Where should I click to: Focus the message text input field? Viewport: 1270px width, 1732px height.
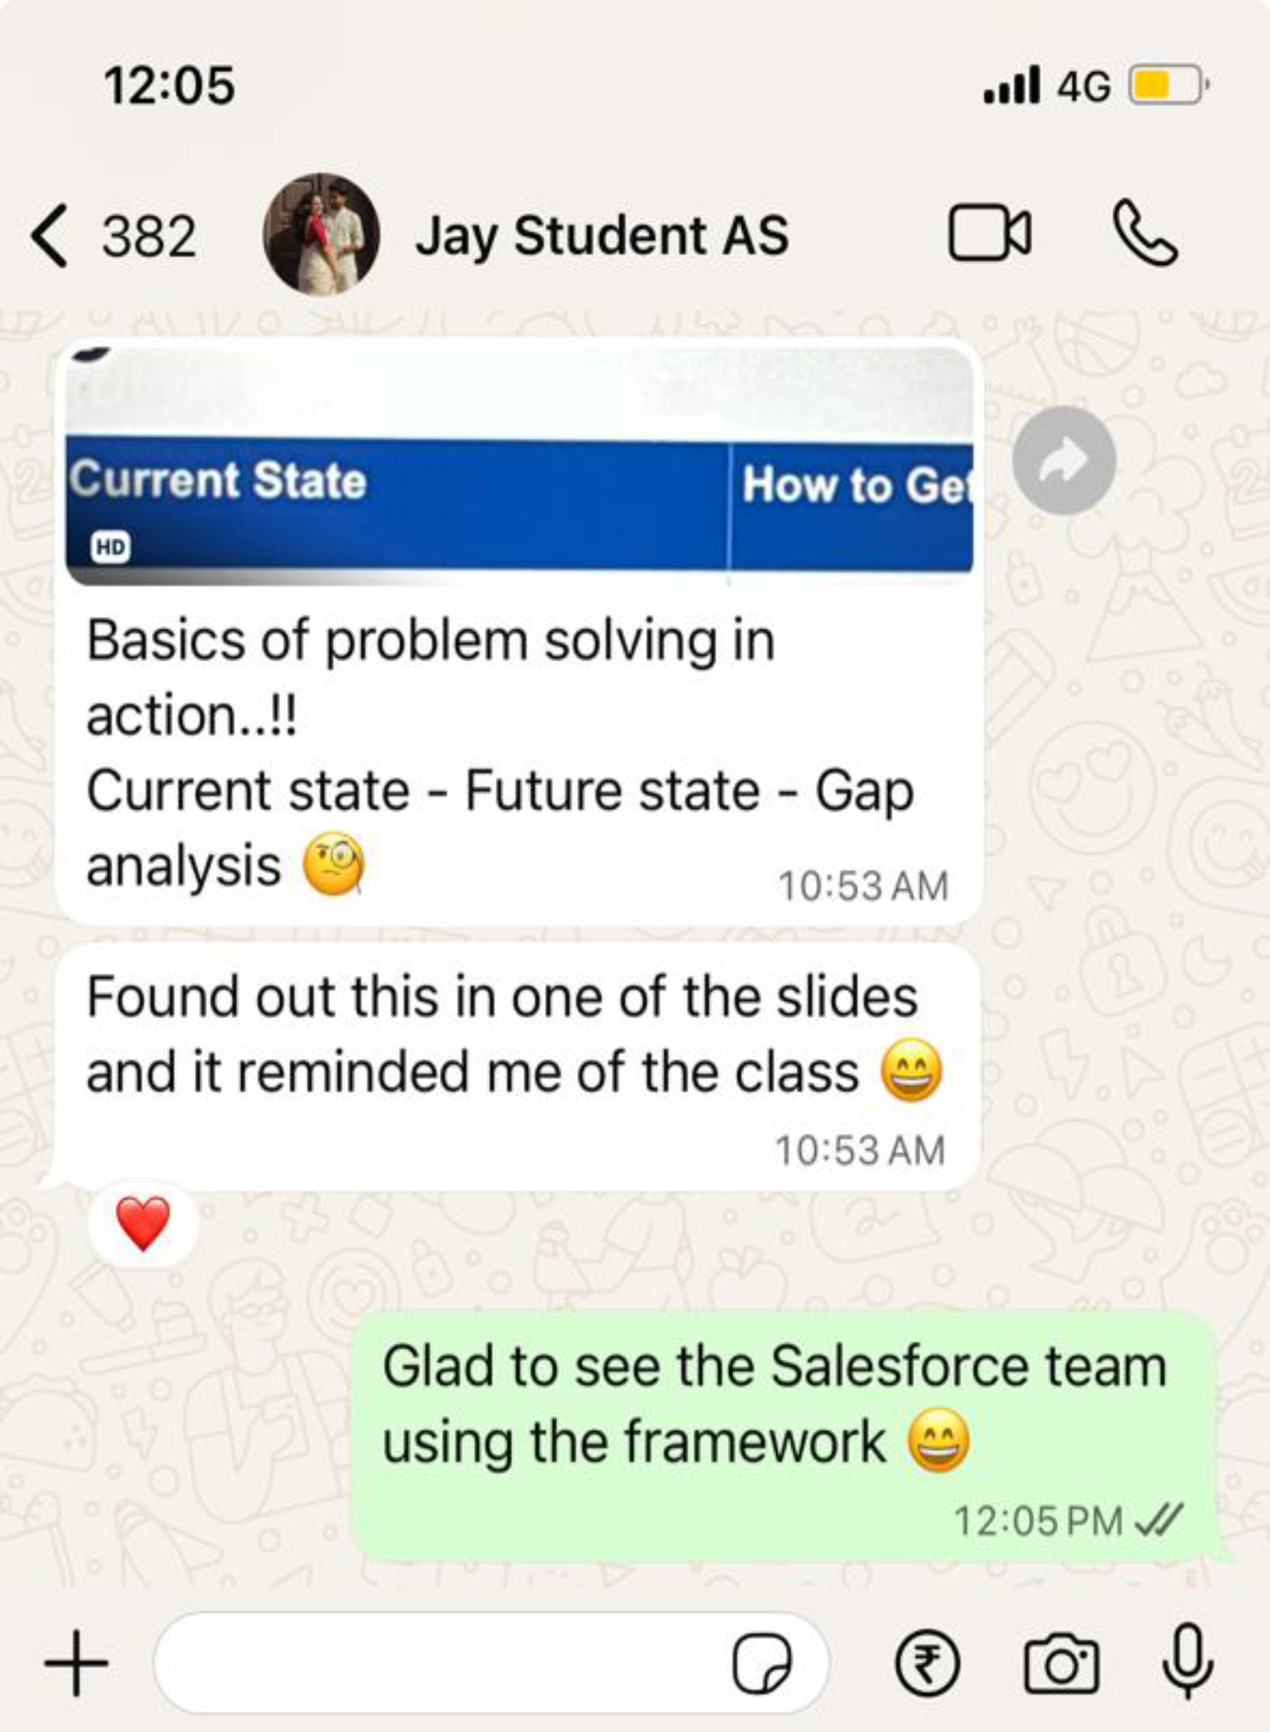click(491, 1663)
